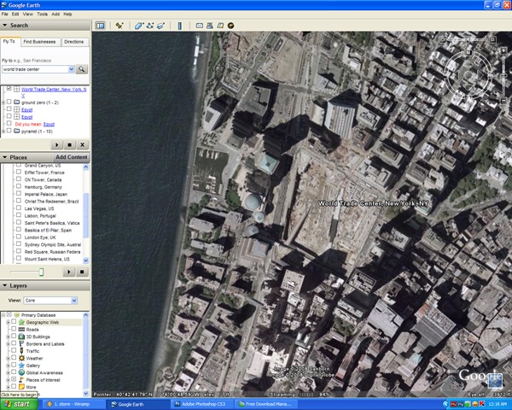The height and width of the screenshot is (410, 512).
Task: Click the zoom slider on the map
Action: (503, 75)
